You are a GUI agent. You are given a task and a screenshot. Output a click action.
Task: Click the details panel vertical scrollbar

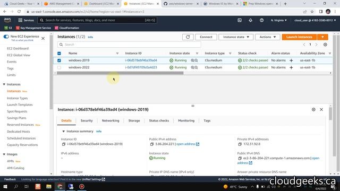[330, 114]
